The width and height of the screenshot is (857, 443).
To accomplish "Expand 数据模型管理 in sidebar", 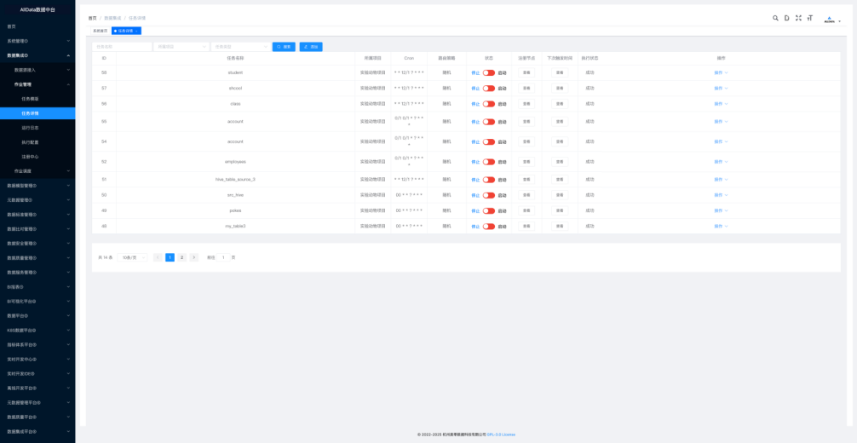I will (x=37, y=186).
